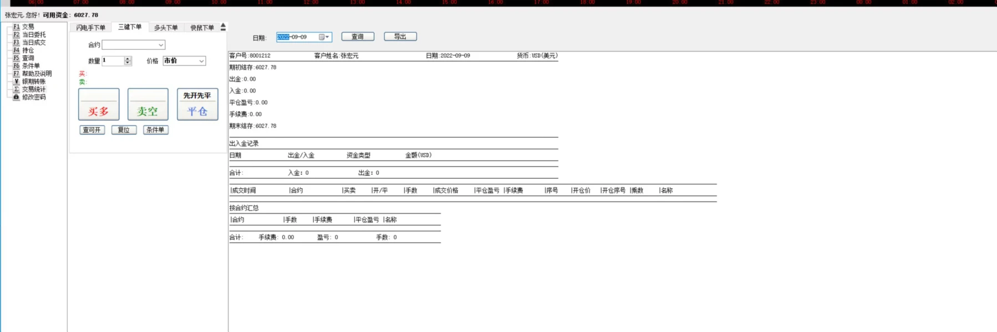997x332 pixels.
Task: Click the 按合约汇总 heading
Action: point(244,208)
